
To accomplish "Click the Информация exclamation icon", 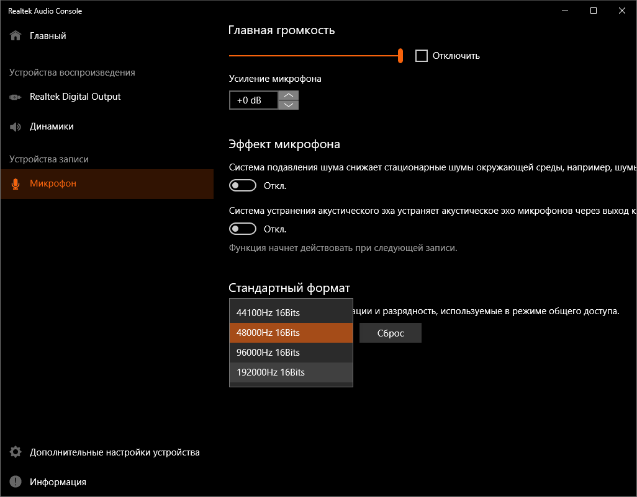I will pyautogui.click(x=16, y=482).
